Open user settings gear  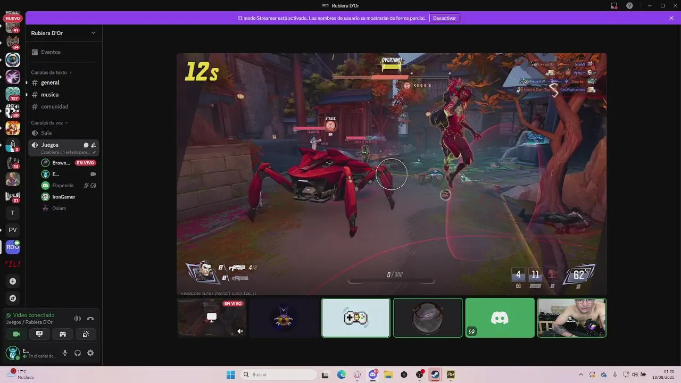[x=90, y=353]
